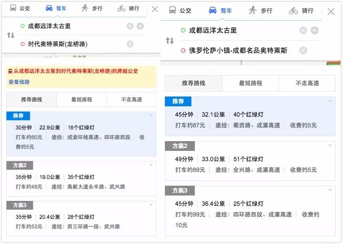The width and height of the screenshot is (343, 244).
Task: Select 最短路程 in the left panel
Action: tap(81, 99)
